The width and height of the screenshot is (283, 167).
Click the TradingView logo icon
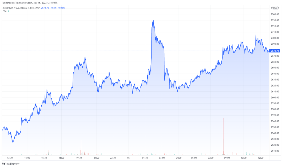pos(4,164)
